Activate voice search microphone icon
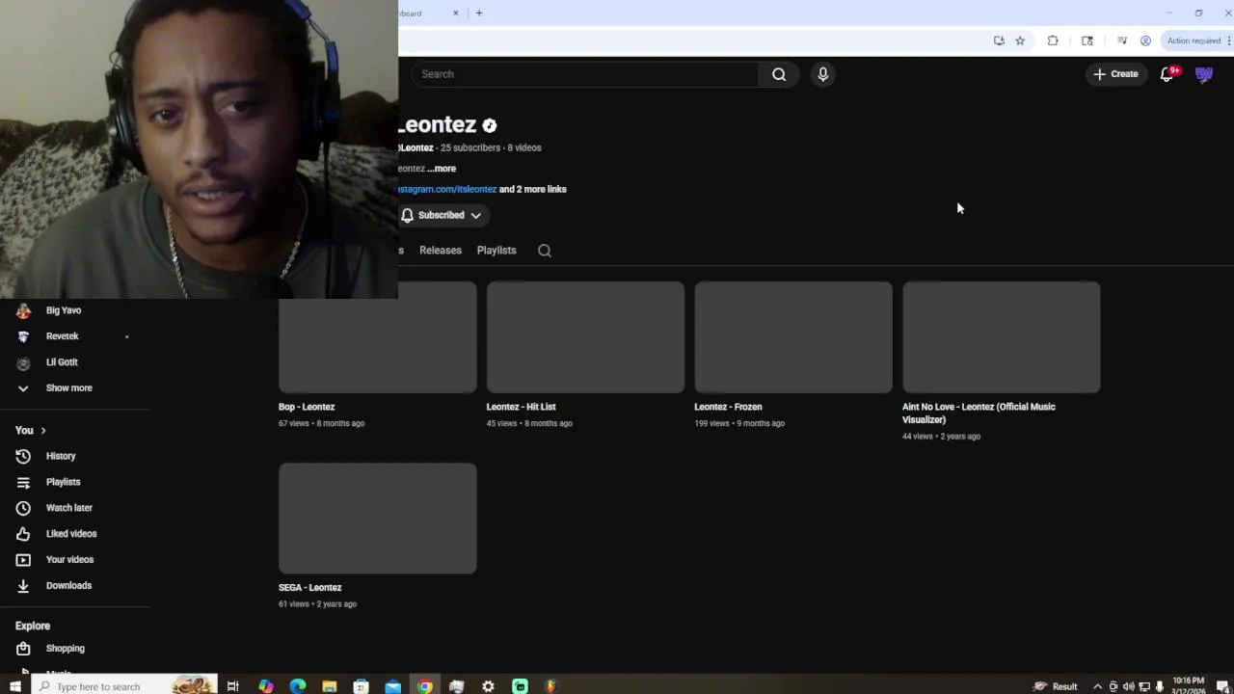 click(822, 74)
